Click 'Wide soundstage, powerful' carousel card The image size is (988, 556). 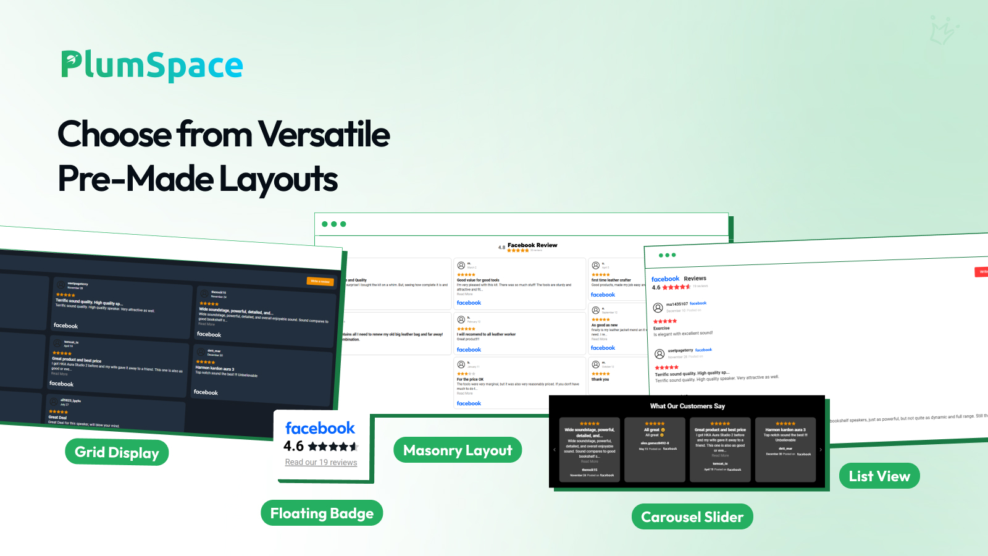590,450
